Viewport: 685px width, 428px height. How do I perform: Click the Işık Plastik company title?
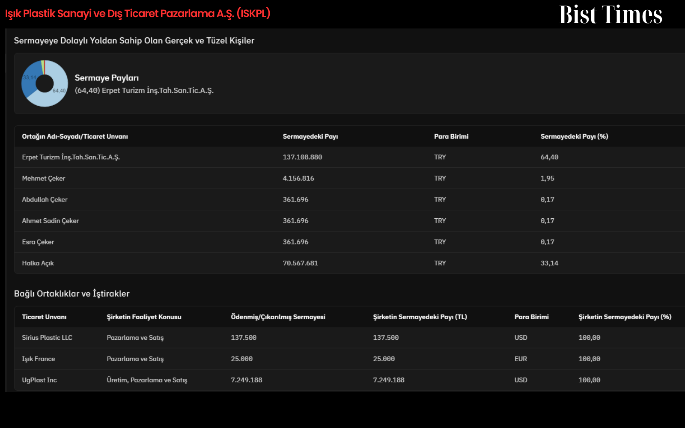[x=137, y=14]
